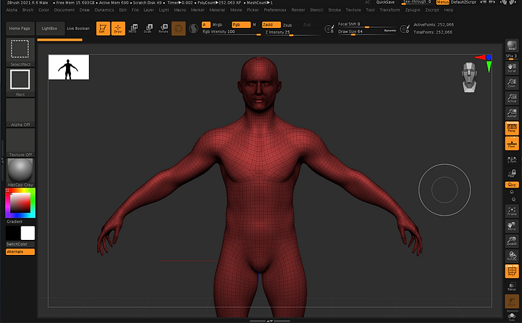Viewport: 522px width, 323px height.
Task: Open the Alpha Off picker
Action: click(20, 112)
